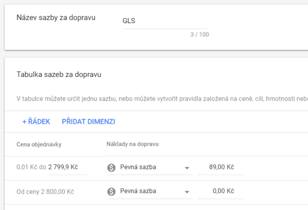
Task: Click the Náklady na dopravu column header
Action: [132, 144]
